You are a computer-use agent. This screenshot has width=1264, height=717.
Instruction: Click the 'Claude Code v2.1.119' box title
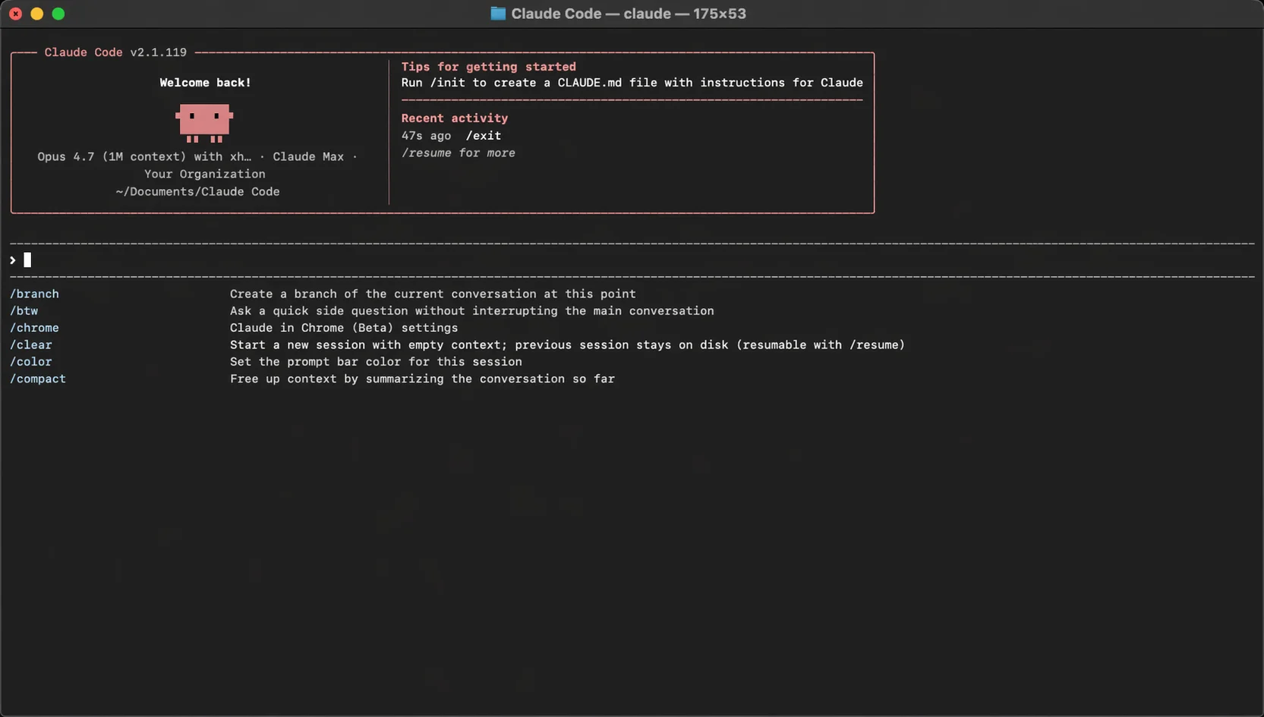pyautogui.click(x=115, y=52)
